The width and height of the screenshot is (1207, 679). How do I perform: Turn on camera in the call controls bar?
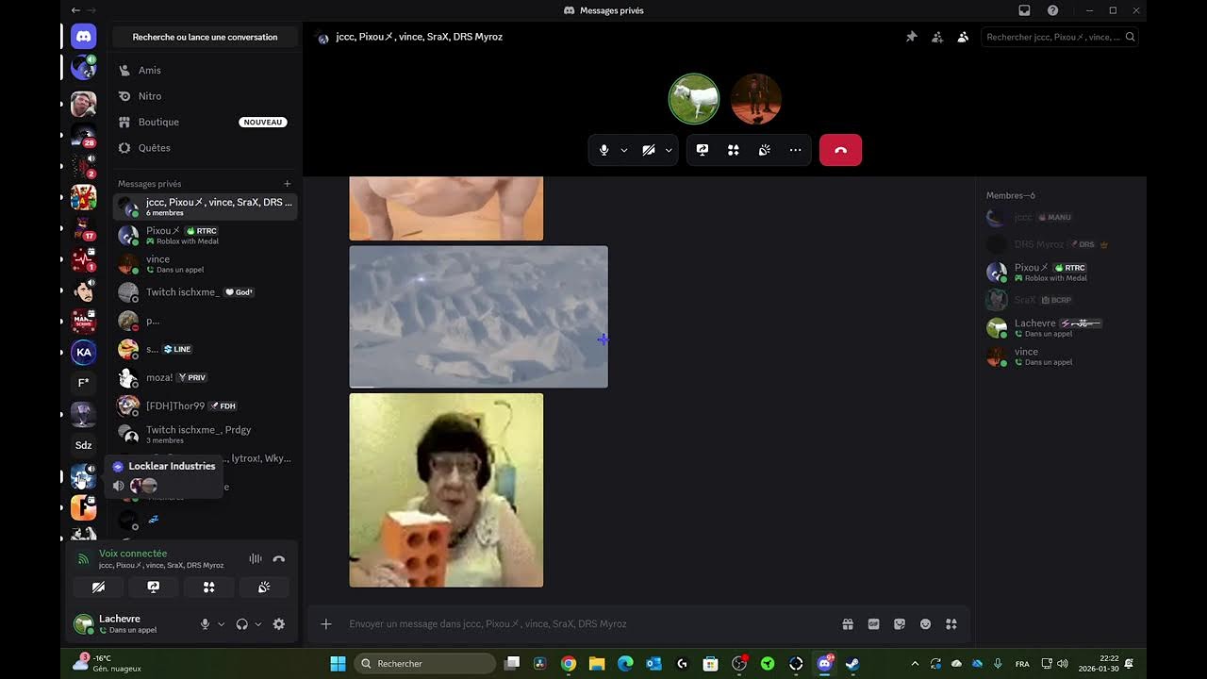649,150
